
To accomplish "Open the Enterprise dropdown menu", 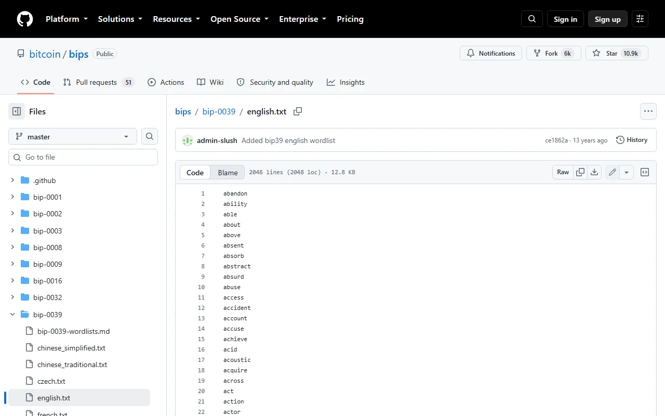I will pos(302,19).
